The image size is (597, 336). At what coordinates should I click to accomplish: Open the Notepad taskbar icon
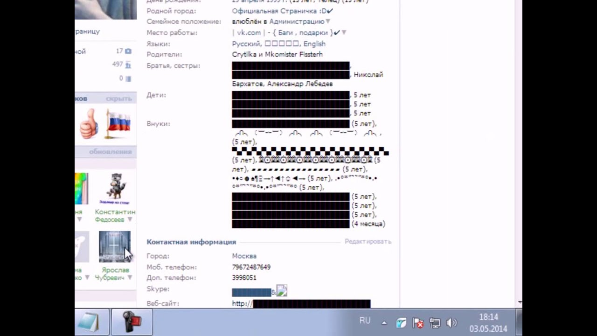pyautogui.click(x=88, y=322)
